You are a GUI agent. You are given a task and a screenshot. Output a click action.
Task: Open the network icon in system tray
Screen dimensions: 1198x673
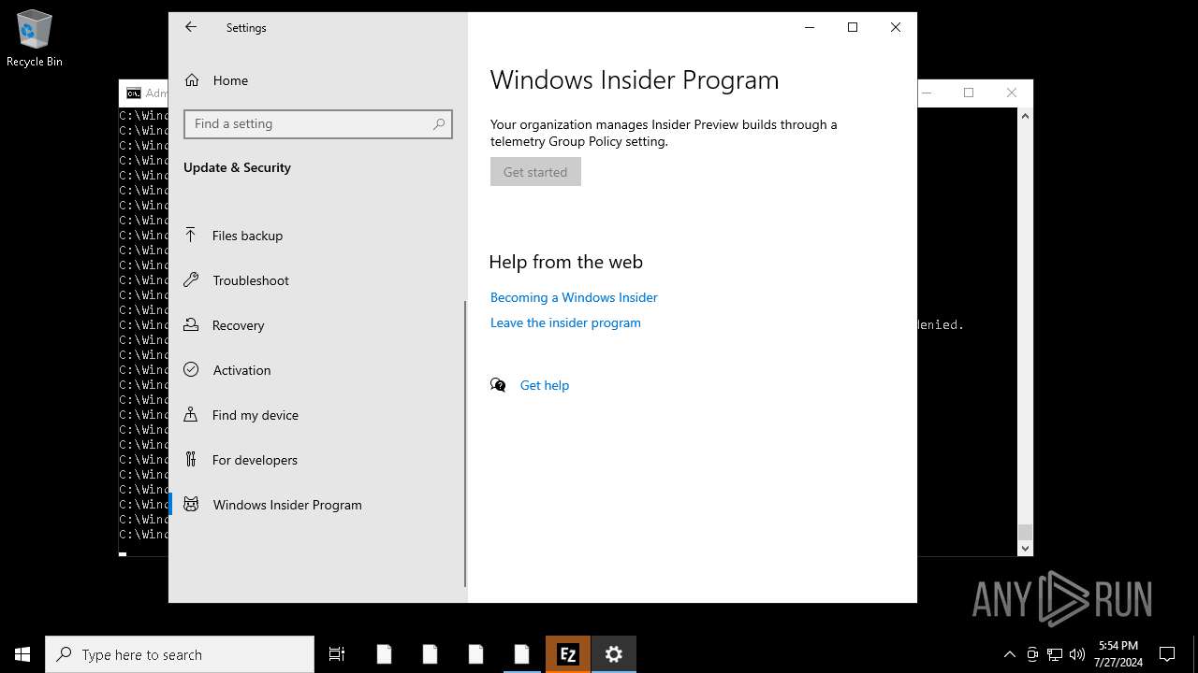[1055, 654]
